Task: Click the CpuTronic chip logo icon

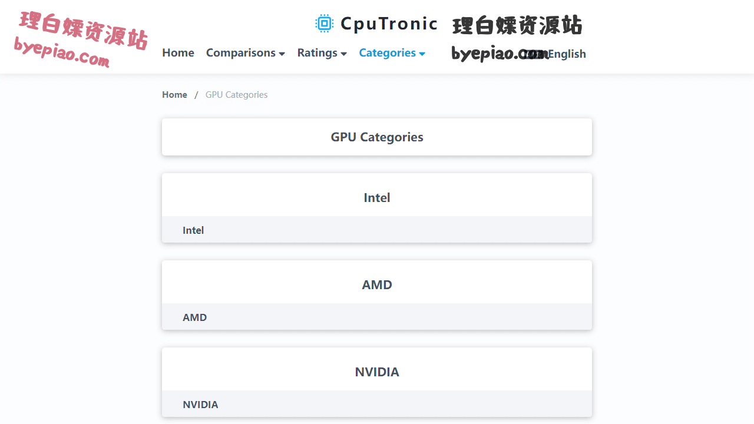Action: coord(324,23)
